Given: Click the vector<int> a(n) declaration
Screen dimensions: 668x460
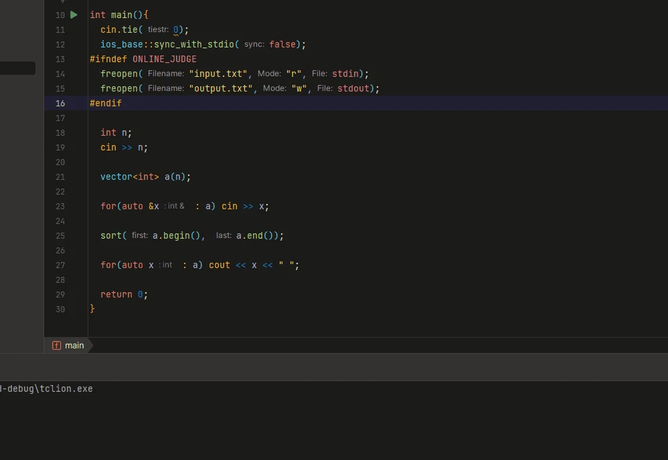Looking at the screenshot, I should click(x=145, y=177).
